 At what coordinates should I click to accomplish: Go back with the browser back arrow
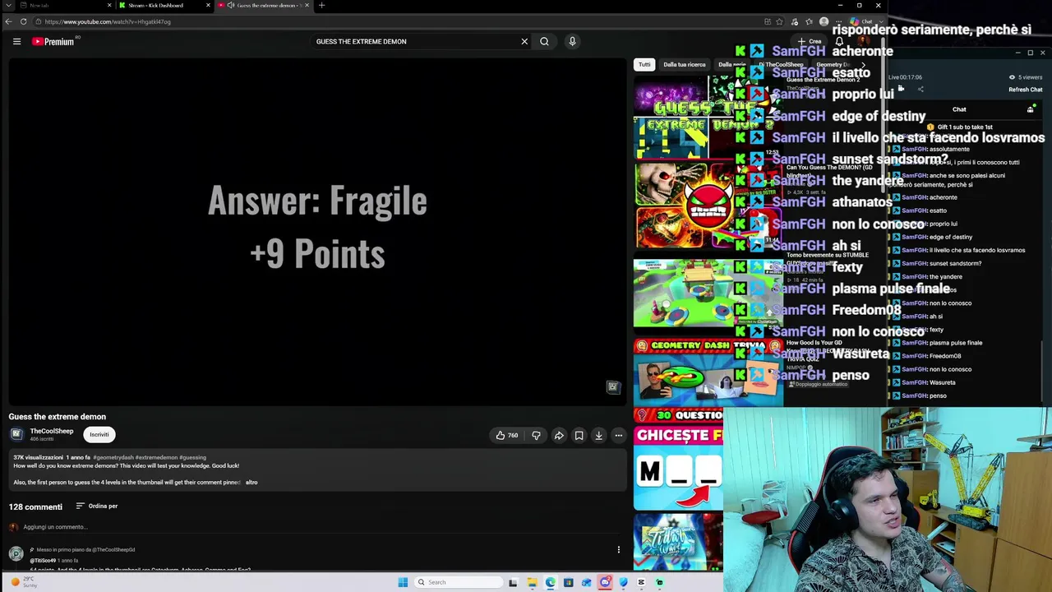8,21
